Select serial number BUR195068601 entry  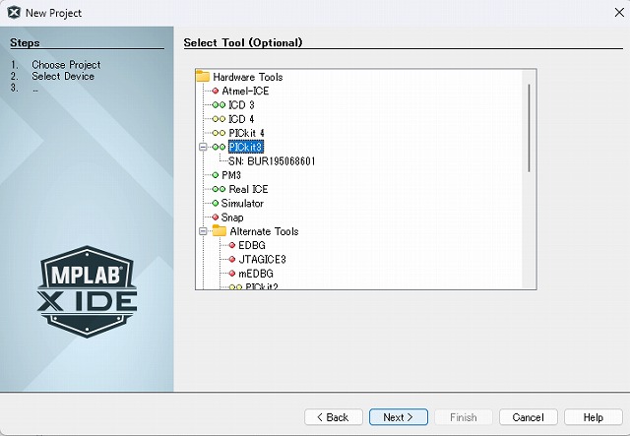point(271,161)
